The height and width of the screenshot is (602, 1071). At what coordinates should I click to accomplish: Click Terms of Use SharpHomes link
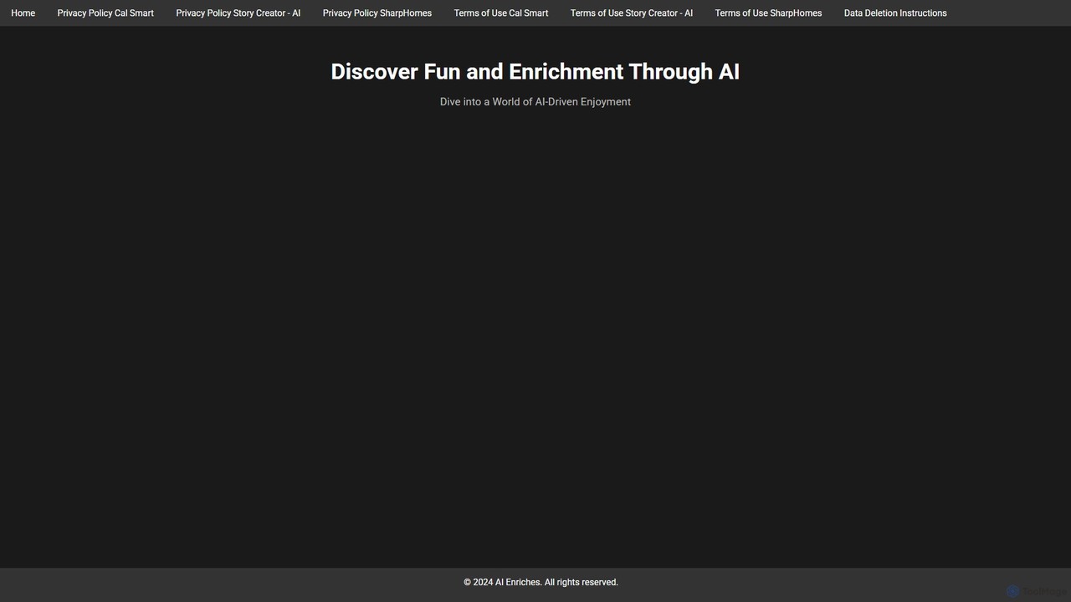[x=768, y=13]
